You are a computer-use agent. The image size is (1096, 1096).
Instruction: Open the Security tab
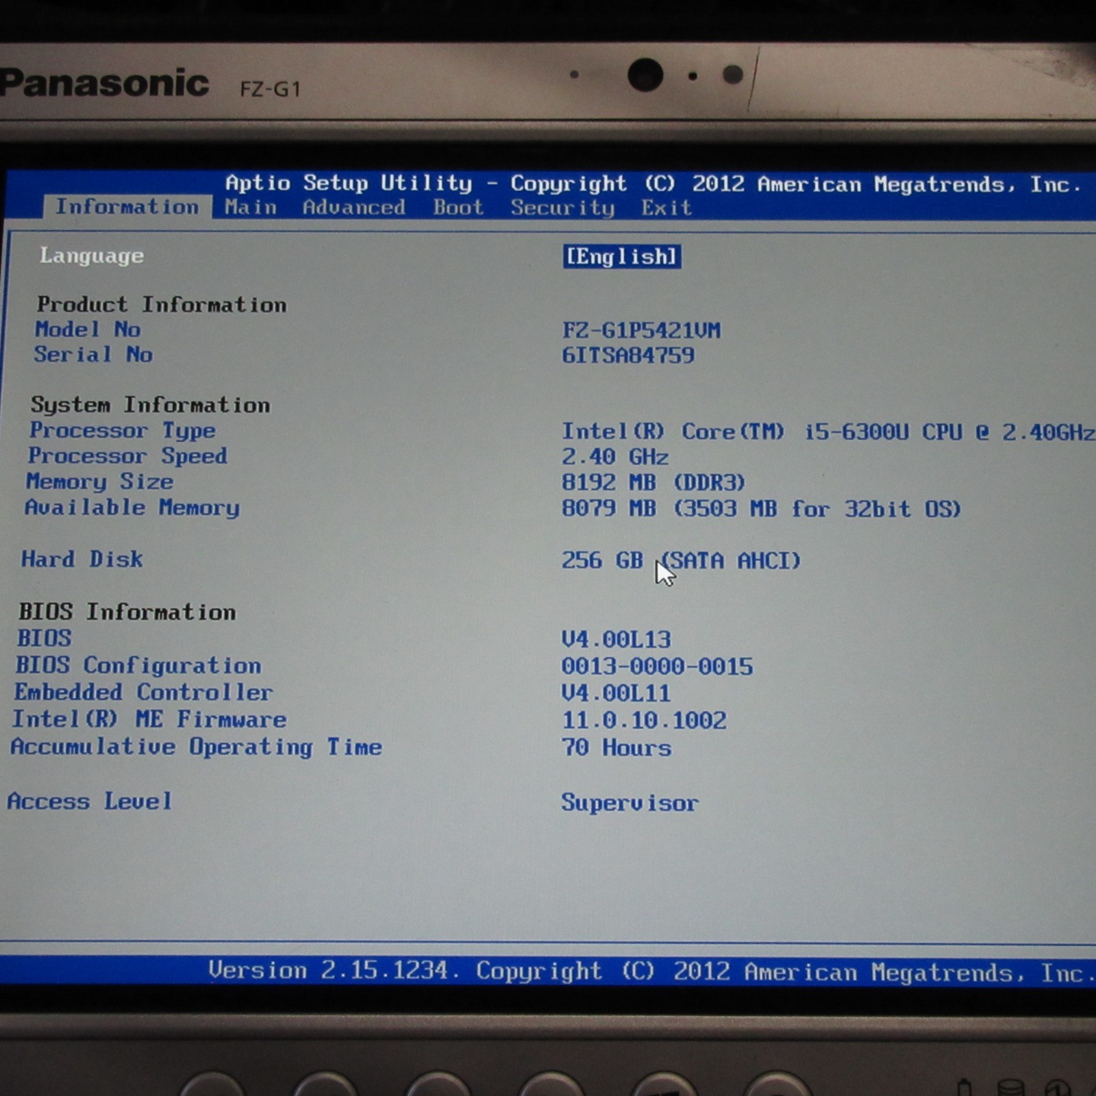point(562,208)
